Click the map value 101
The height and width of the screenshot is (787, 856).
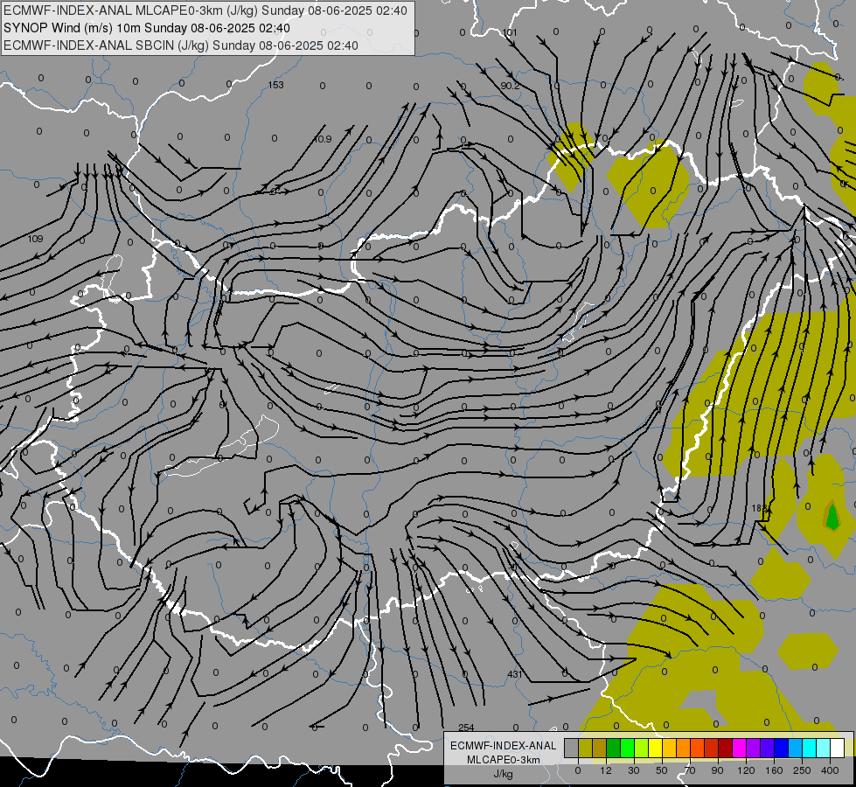click(x=510, y=32)
